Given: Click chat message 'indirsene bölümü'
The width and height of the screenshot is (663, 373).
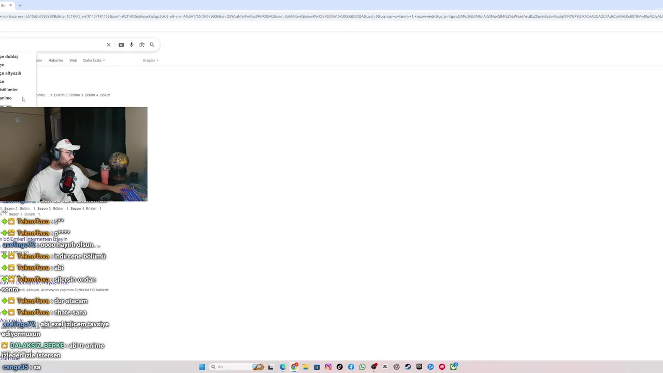Looking at the screenshot, I should (x=80, y=256).
